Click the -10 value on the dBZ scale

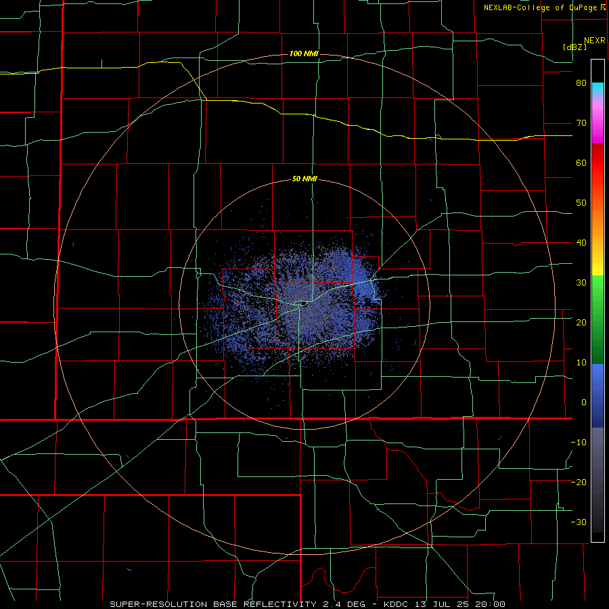(x=579, y=442)
